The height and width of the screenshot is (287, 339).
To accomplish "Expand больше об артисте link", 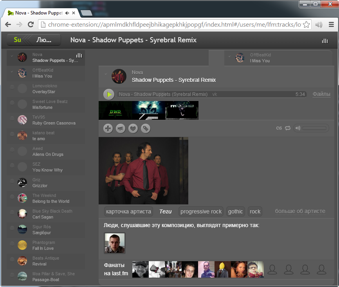I will click(300, 211).
